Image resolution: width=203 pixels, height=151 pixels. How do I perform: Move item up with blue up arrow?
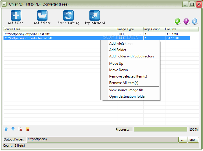pyautogui.click(x=6, y=129)
